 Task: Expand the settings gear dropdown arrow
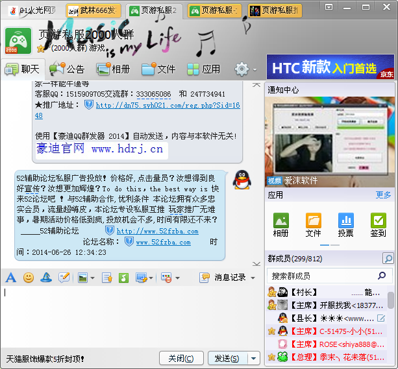click(255, 69)
